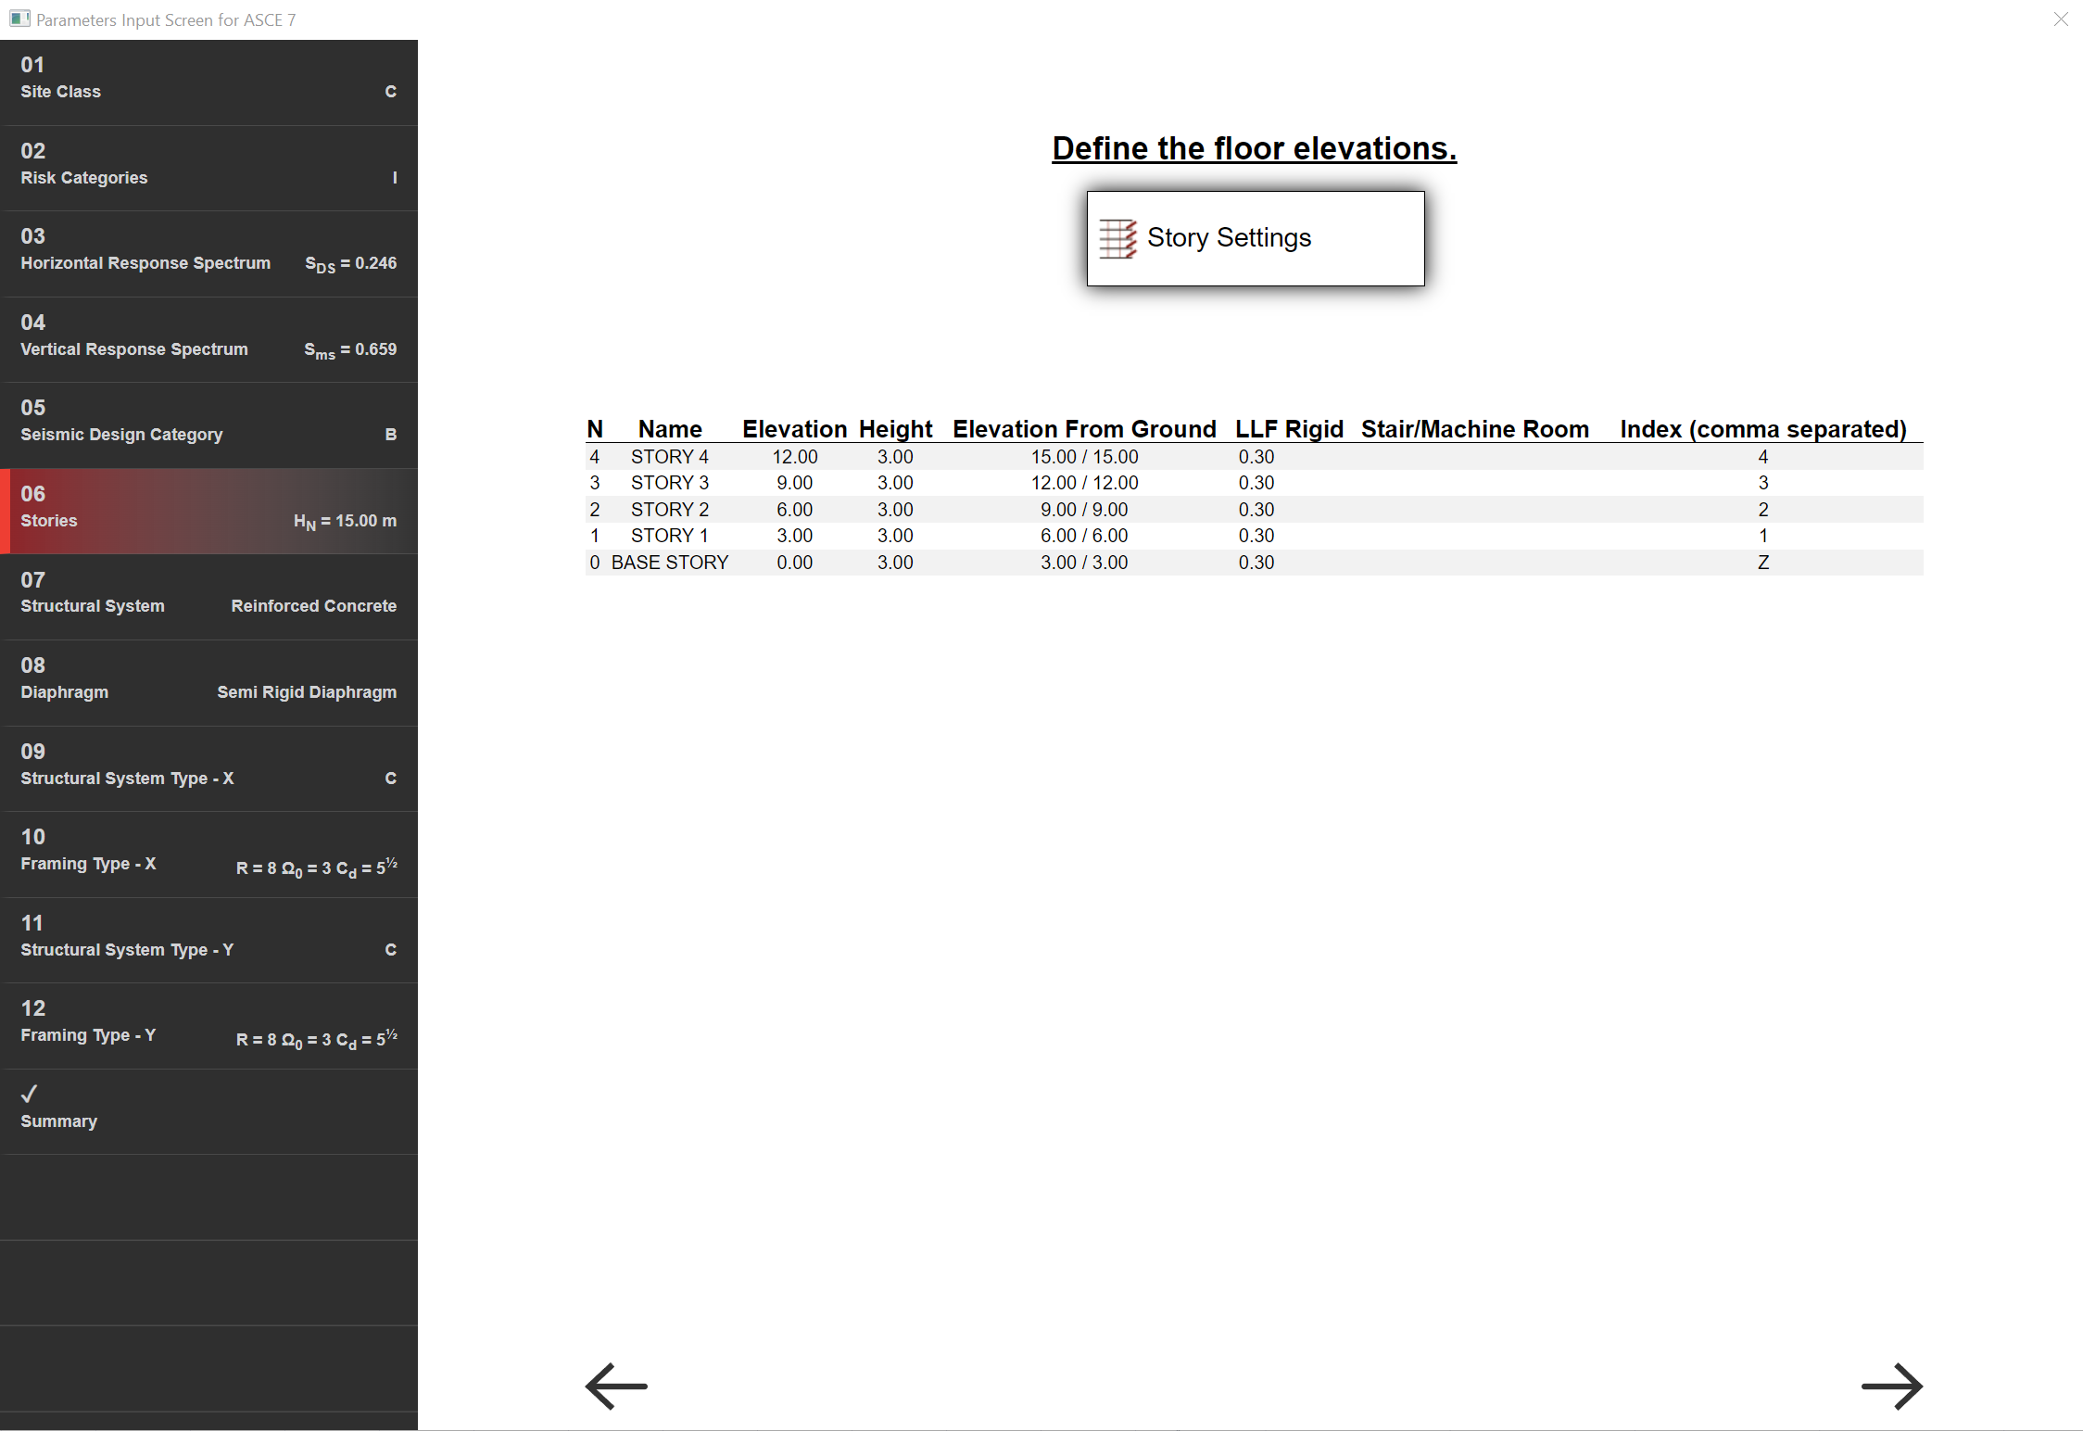Close the Parameters Input Screen window
The image size is (2083, 1431).
point(2061,19)
